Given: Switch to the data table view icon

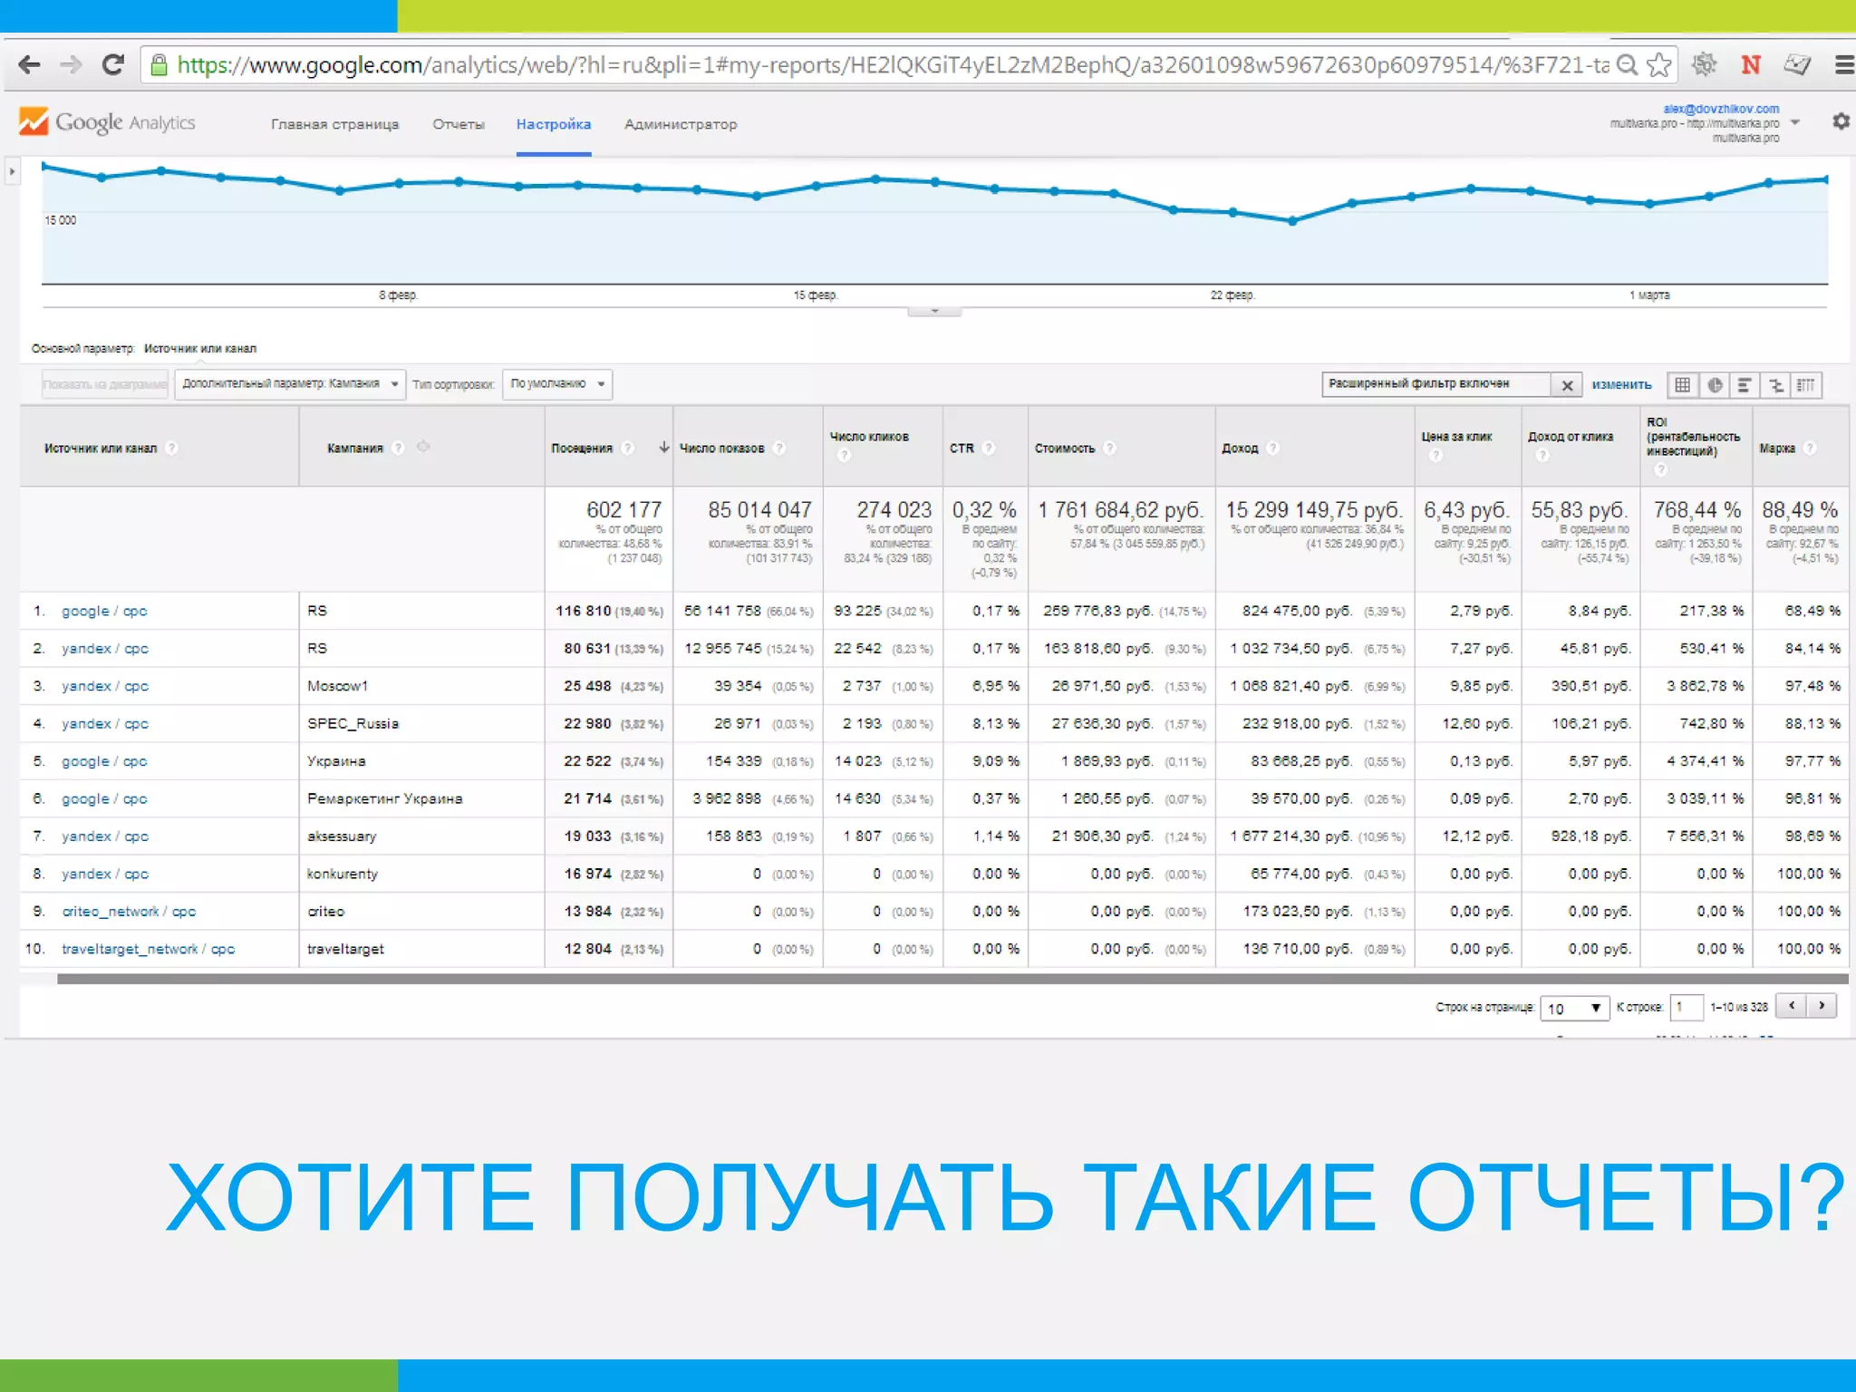Looking at the screenshot, I should tap(1682, 385).
